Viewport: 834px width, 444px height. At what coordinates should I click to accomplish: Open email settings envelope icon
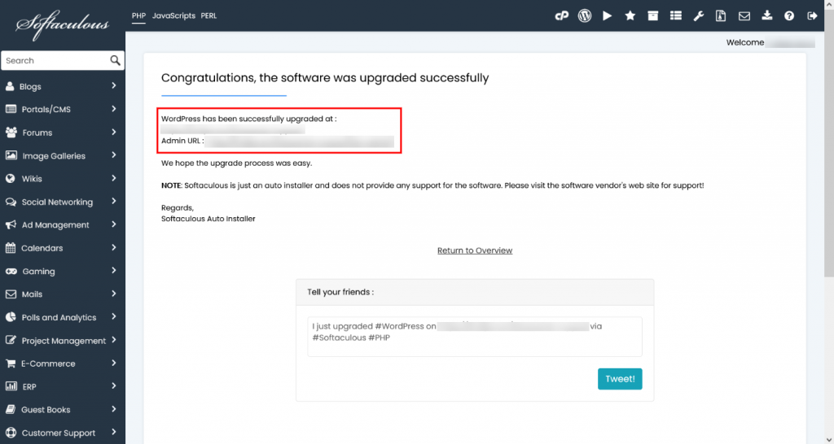(744, 16)
